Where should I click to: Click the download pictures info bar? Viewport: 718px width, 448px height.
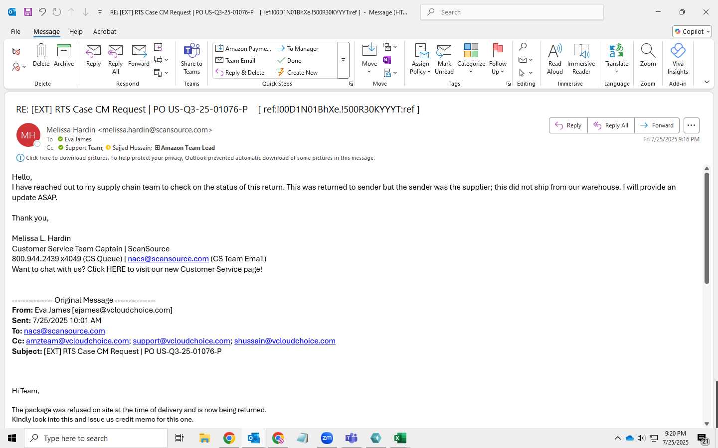195,158
